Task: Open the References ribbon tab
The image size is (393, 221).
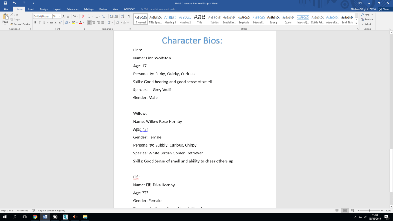Action: click(73, 9)
